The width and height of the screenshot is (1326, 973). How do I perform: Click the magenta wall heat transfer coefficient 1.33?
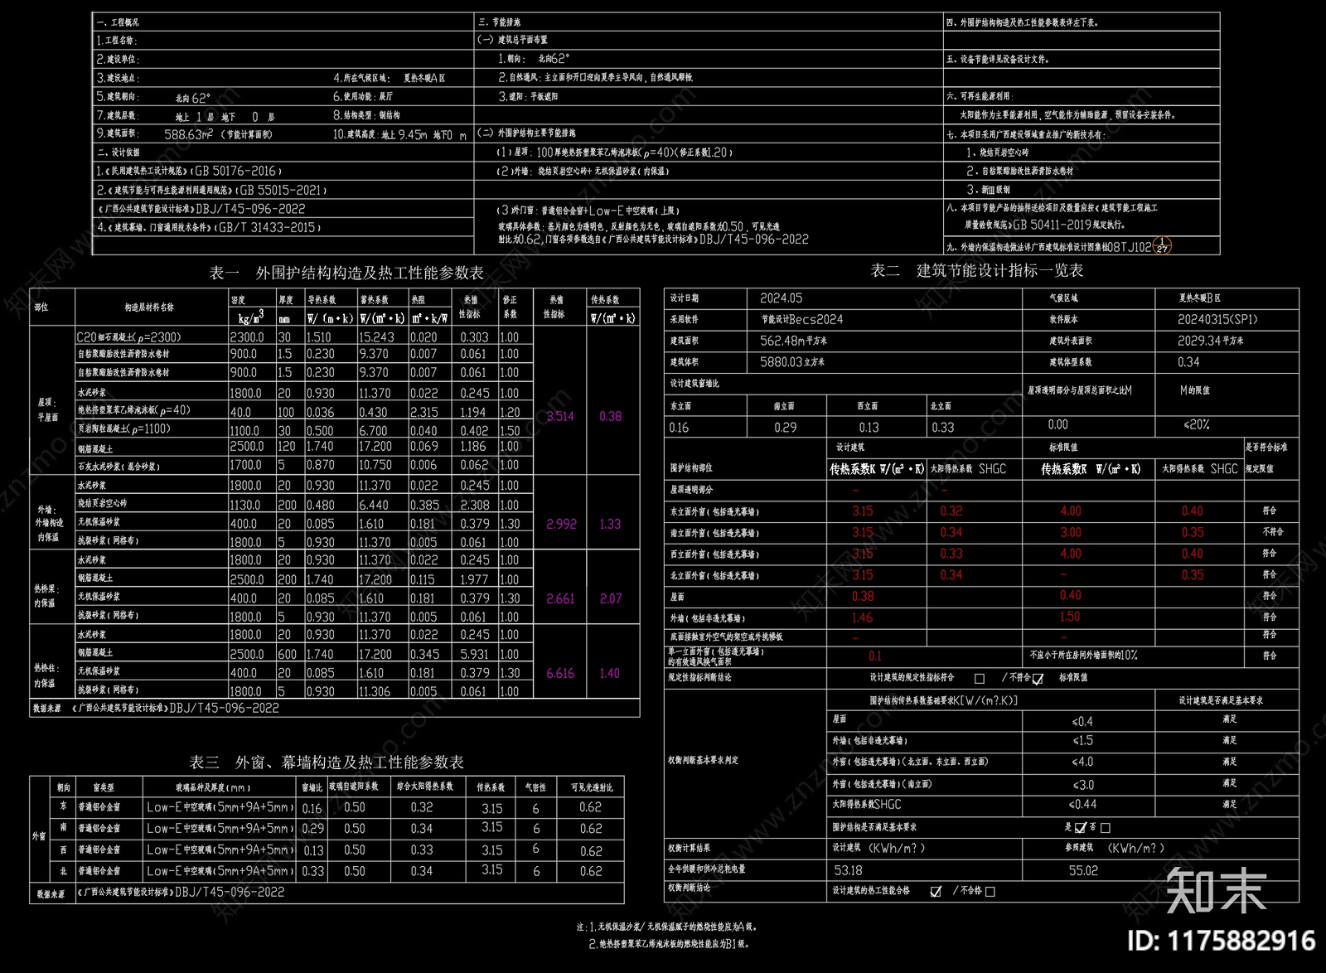click(610, 524)
